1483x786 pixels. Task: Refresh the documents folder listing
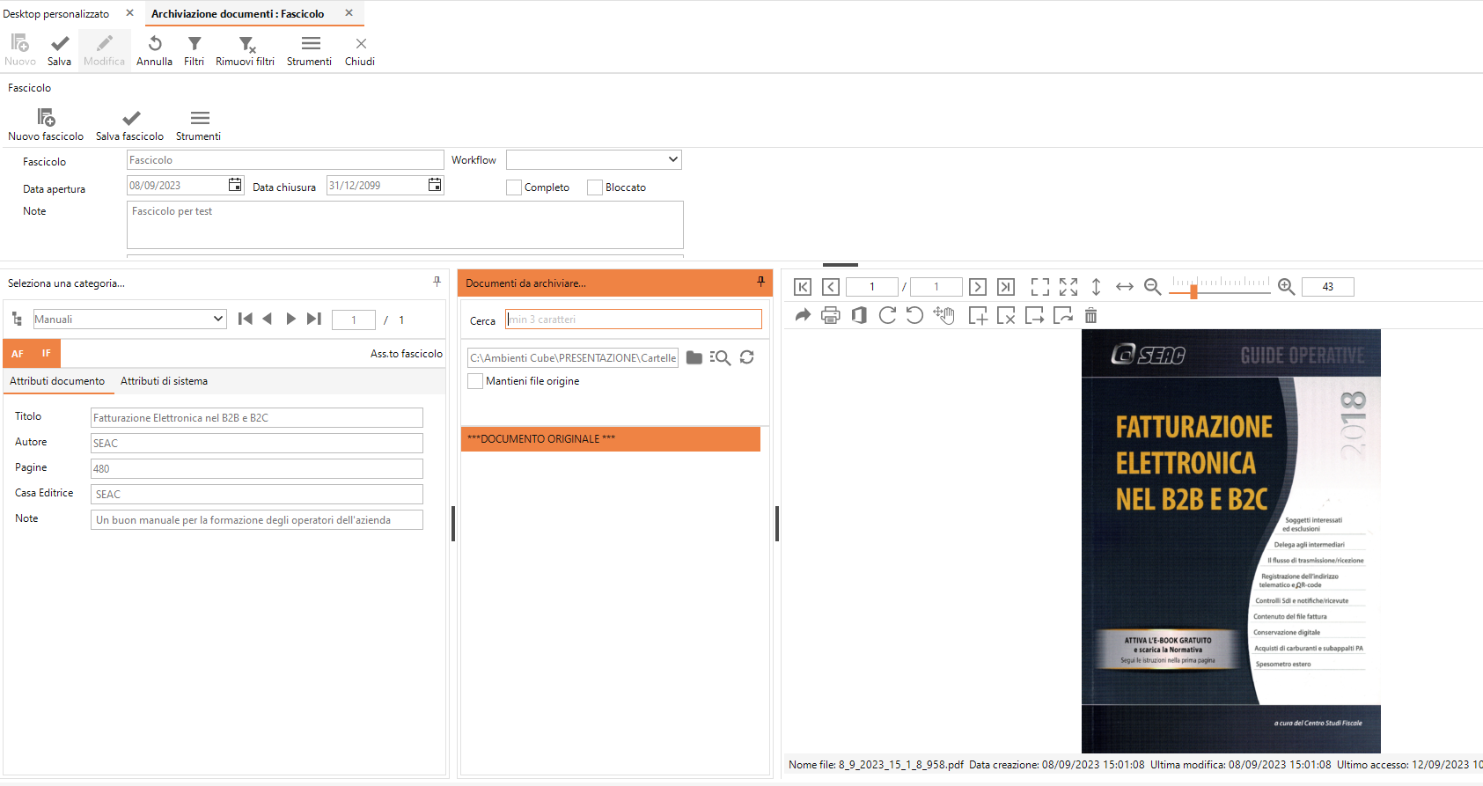[747, 357]
